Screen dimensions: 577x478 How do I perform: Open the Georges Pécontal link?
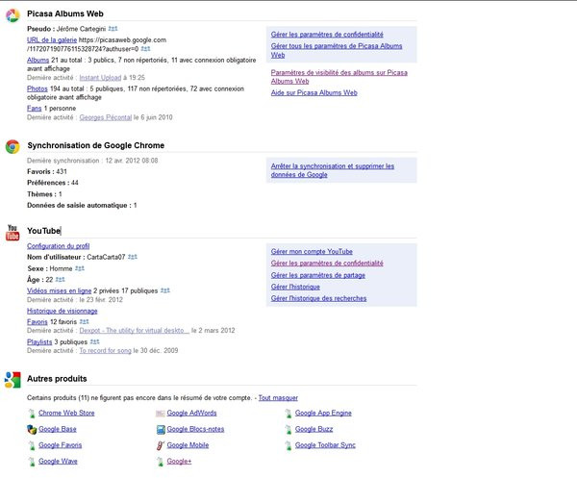[x=106, y=117]
